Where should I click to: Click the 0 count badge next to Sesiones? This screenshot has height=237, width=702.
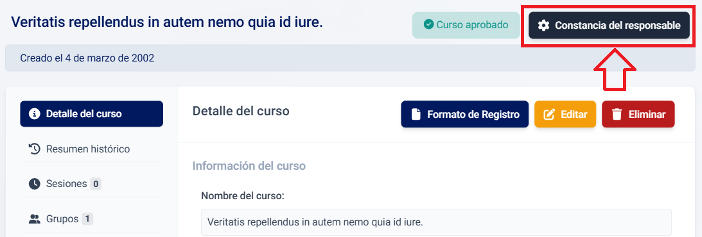[95, 184]
